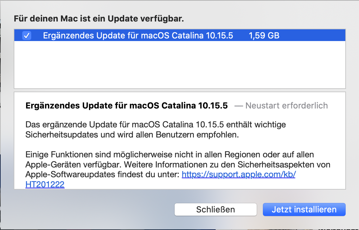This screenshot has width=359, height=230.
Task: Click the highlighted row's blank right end
Action: click(313, 36)
